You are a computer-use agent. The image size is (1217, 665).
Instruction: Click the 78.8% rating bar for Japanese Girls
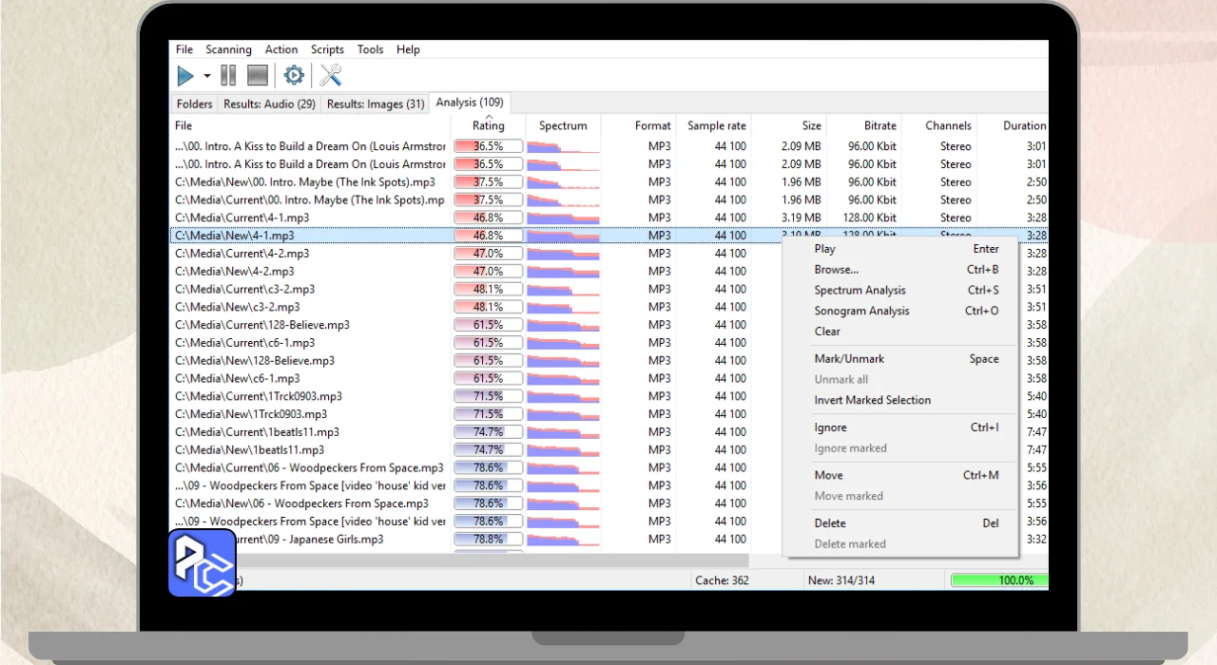coord(488,540)
